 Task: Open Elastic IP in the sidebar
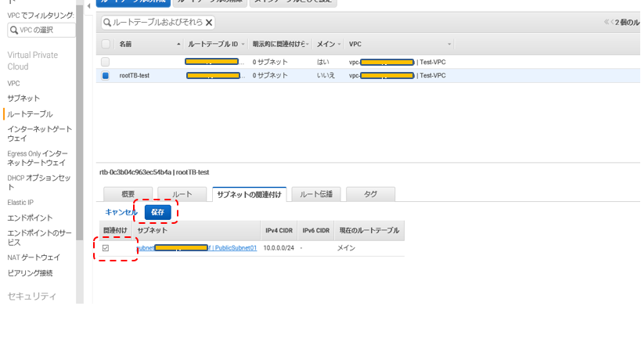pos(20,203)
